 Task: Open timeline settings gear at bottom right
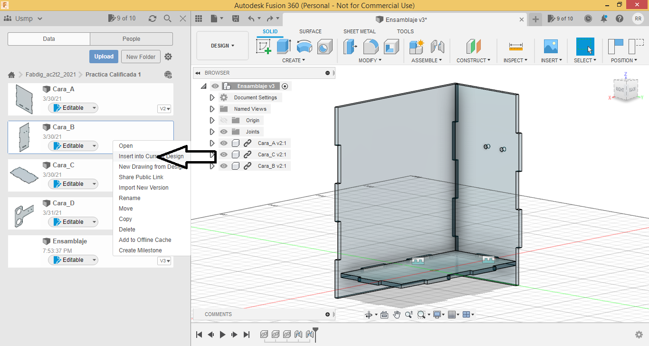639,335
